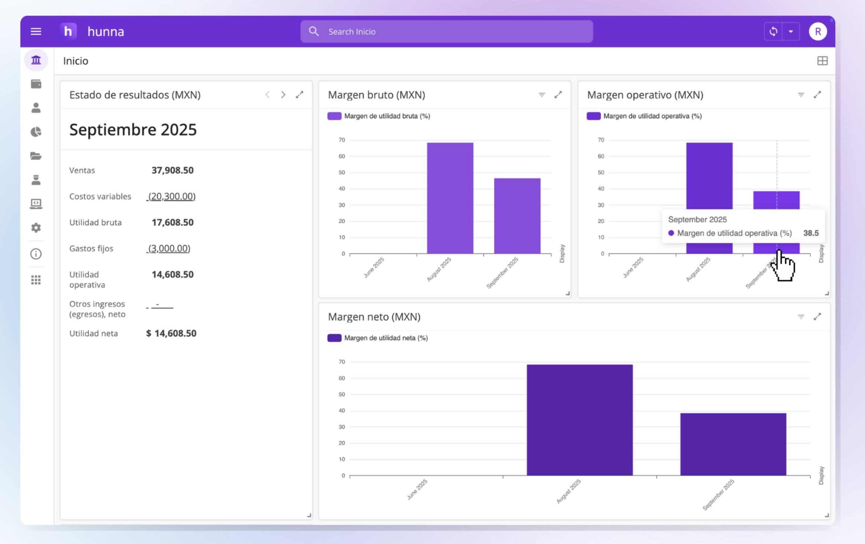
Task: Open dropdown arrow next to sync
Action: click(791, 32)
